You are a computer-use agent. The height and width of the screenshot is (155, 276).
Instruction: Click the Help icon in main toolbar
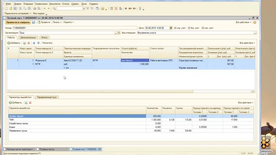(x=103, y=9)
